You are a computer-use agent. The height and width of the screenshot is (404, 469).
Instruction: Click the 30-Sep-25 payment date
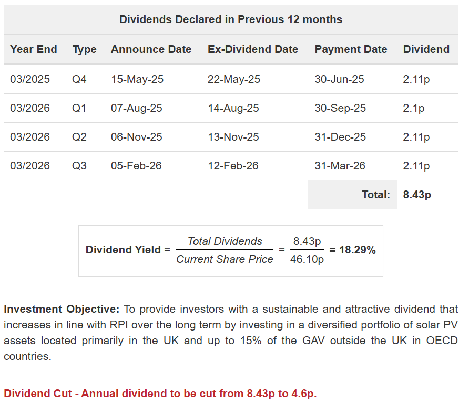click(340, 108)
